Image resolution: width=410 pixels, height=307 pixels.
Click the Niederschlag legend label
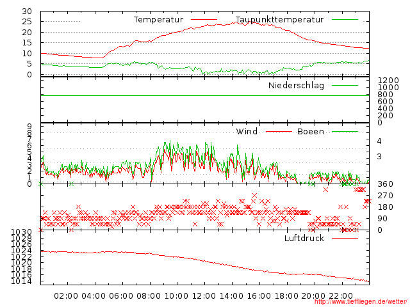(296, 86)
